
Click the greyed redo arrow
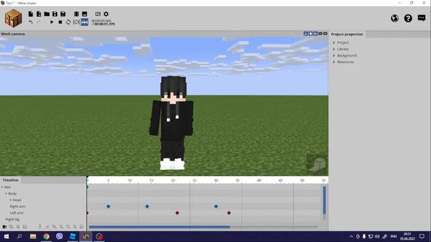click(39, 22)
